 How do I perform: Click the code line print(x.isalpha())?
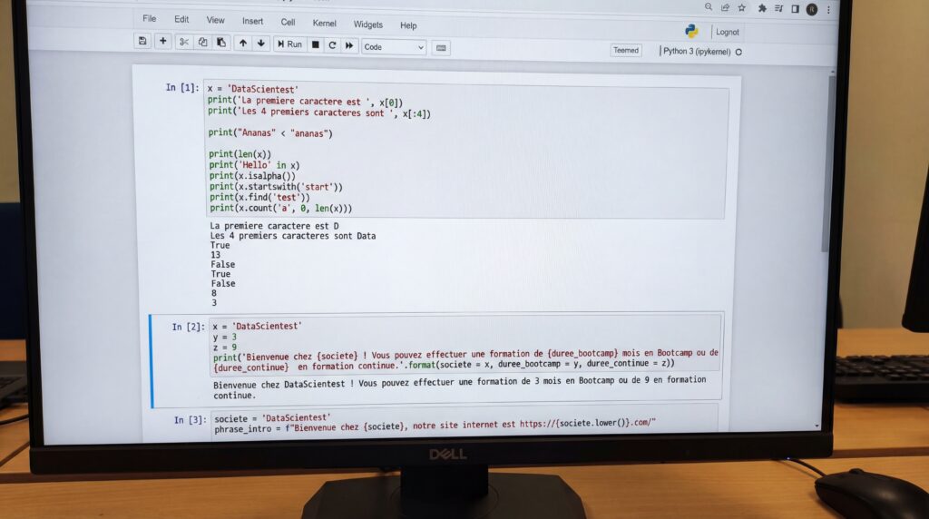252,176
